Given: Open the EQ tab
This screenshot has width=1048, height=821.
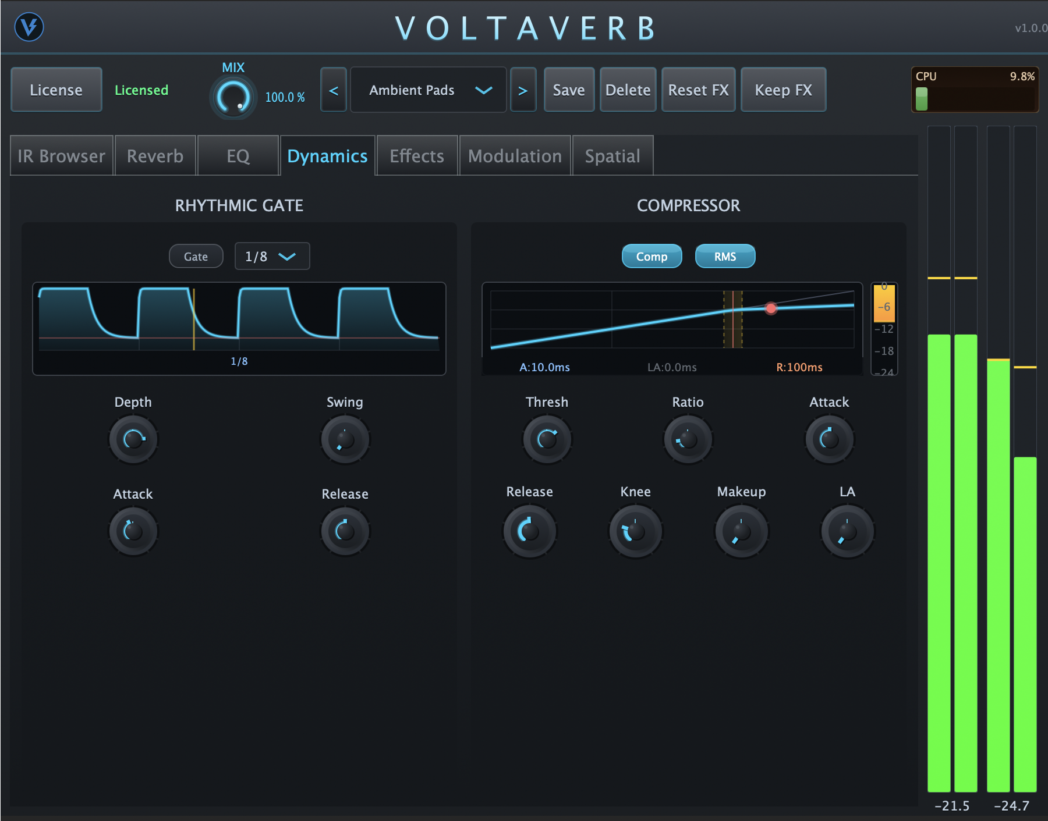Looking at the screenshot, I should tap(238, 156).
